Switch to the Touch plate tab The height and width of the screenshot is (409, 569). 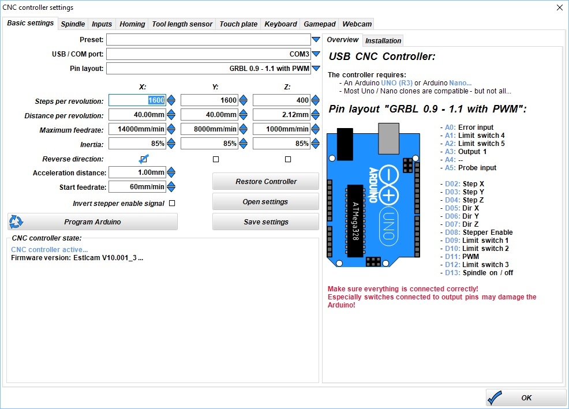238,24
